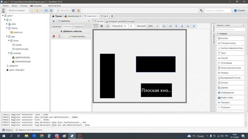Switch to the Свойства tab
The height and width of the screenshot is (139, 248).
[x=57, y=27]
